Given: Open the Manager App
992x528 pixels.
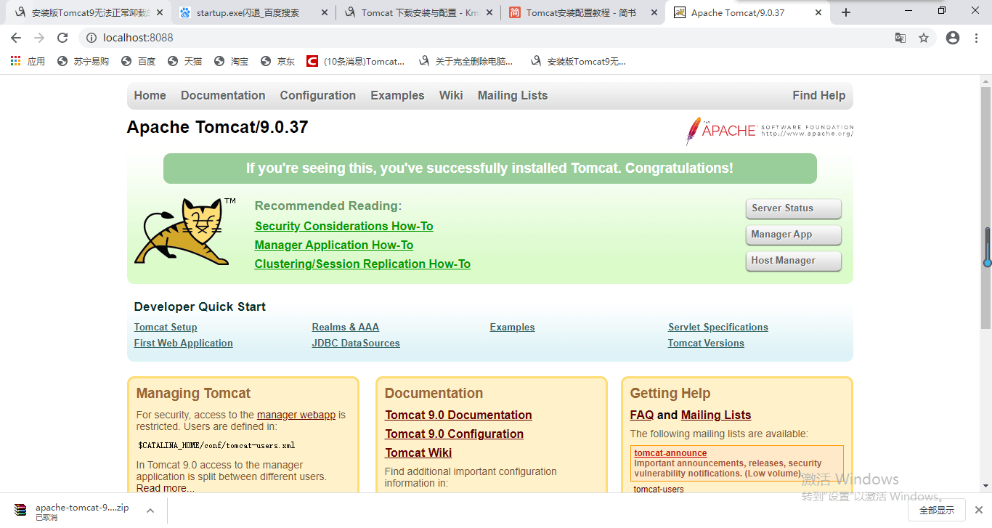Looking at the screenshot, I should click(793, 235).
